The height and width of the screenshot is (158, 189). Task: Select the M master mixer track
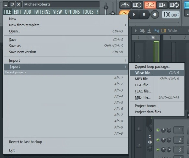coord(153,38)
